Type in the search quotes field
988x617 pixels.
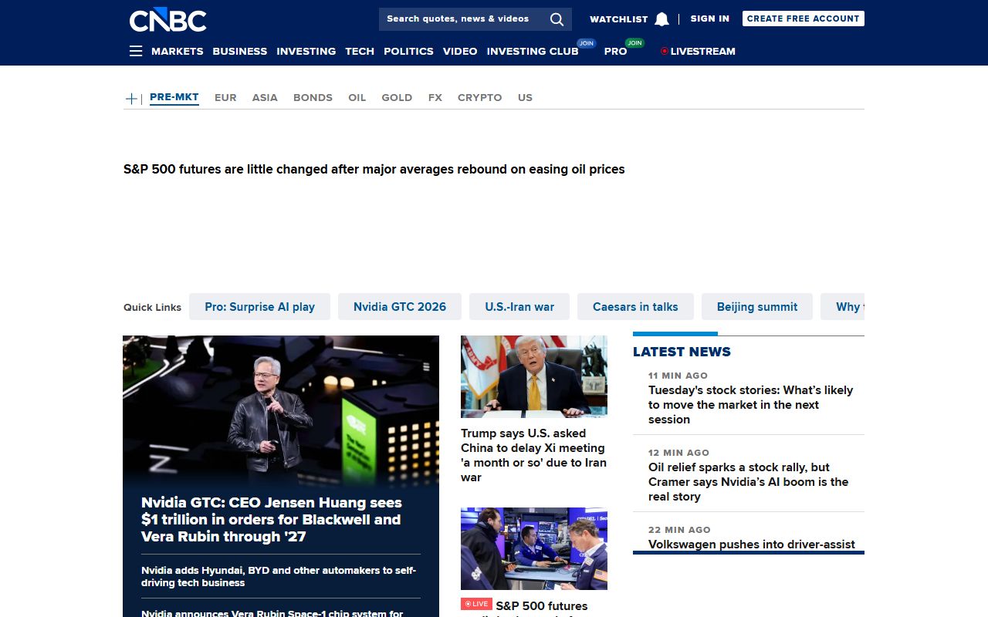click(462, 19)
